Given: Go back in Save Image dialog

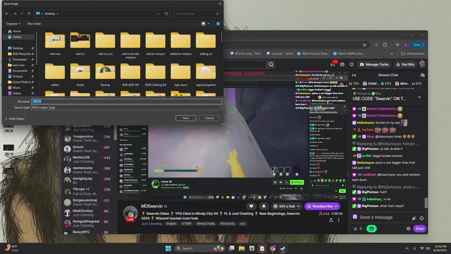Looking at the screenshot, I should click(7, 13).
